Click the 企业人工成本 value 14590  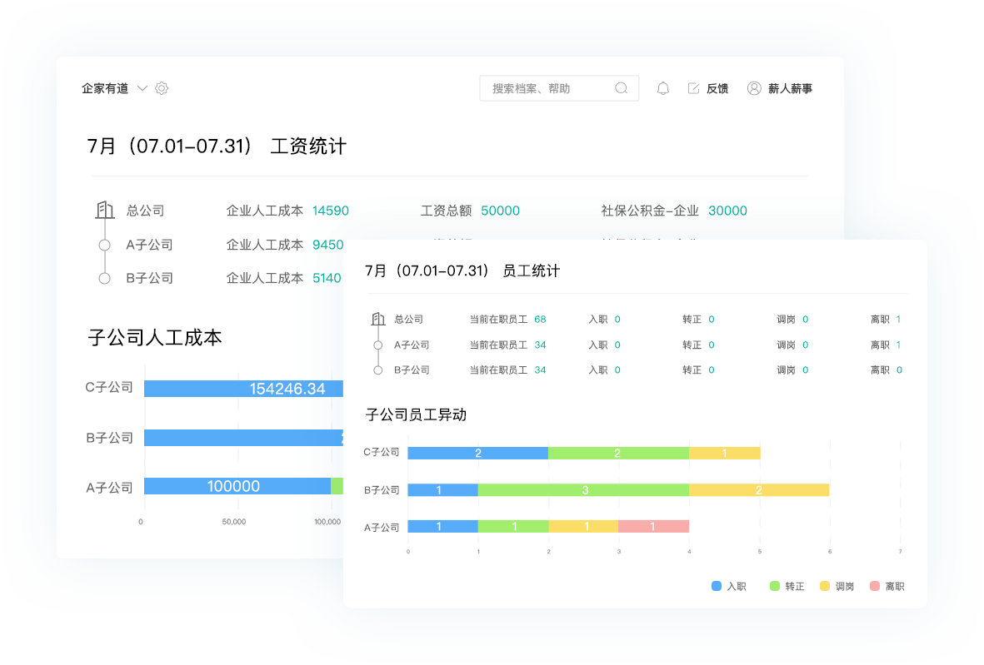(331, 211)
